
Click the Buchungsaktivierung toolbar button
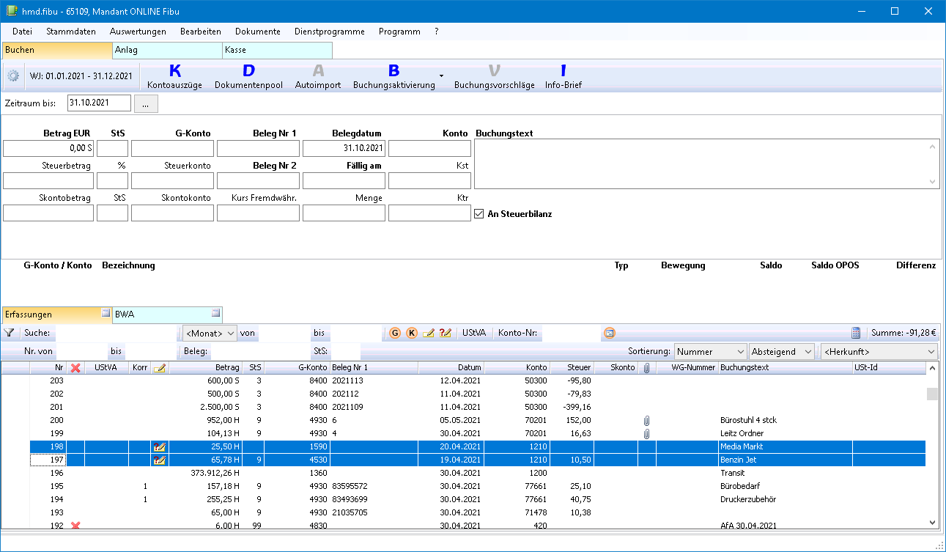click(393, 76)
